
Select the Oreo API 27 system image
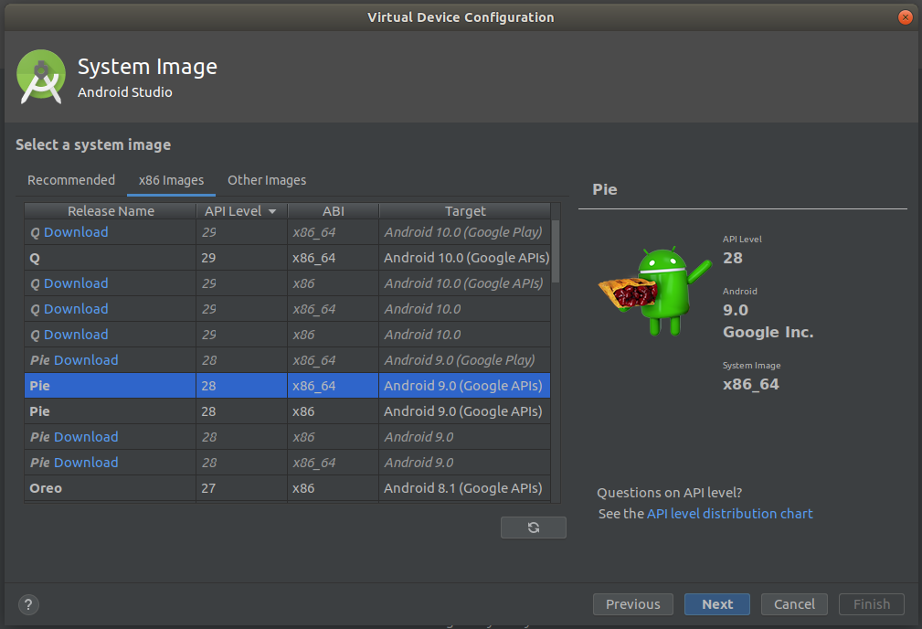[110, 487]
